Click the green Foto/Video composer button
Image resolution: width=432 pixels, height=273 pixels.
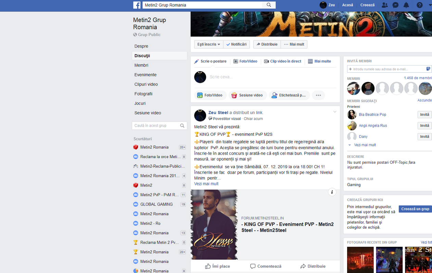210,95
